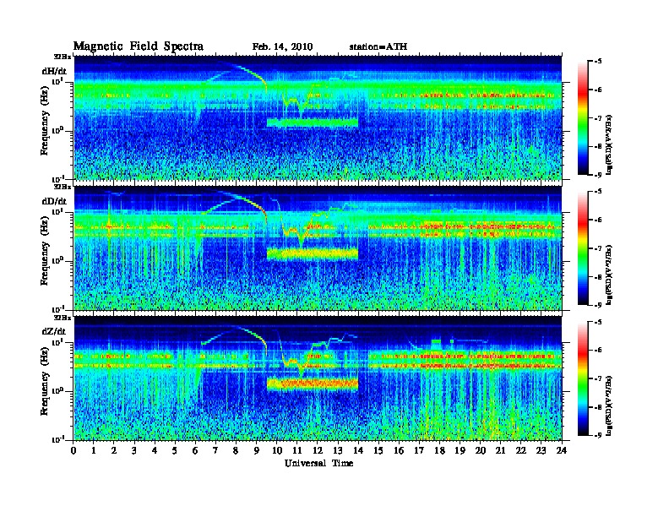Image resolution: width=669 pixels, height=517 pixels.
Task: Click the -6 tick on dD/dt color bar
Action: (x=598, y=220)
